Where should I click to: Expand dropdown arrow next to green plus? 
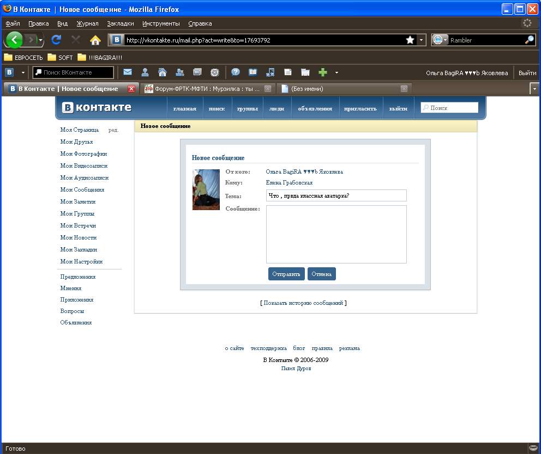click(x=336, y=72)
